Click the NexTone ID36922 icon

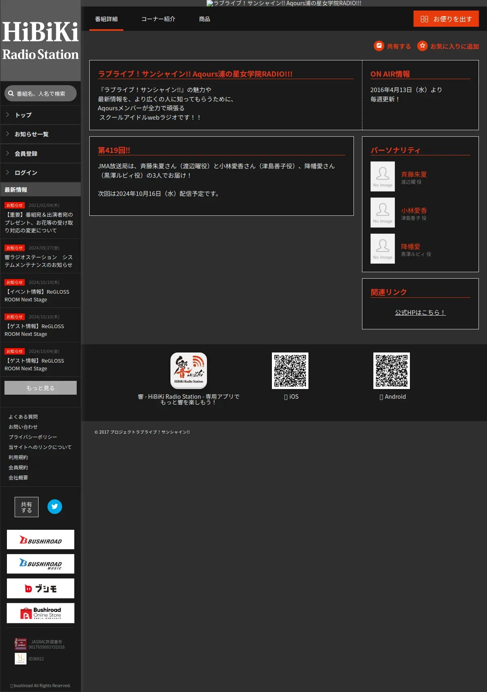tap(20, 659)
